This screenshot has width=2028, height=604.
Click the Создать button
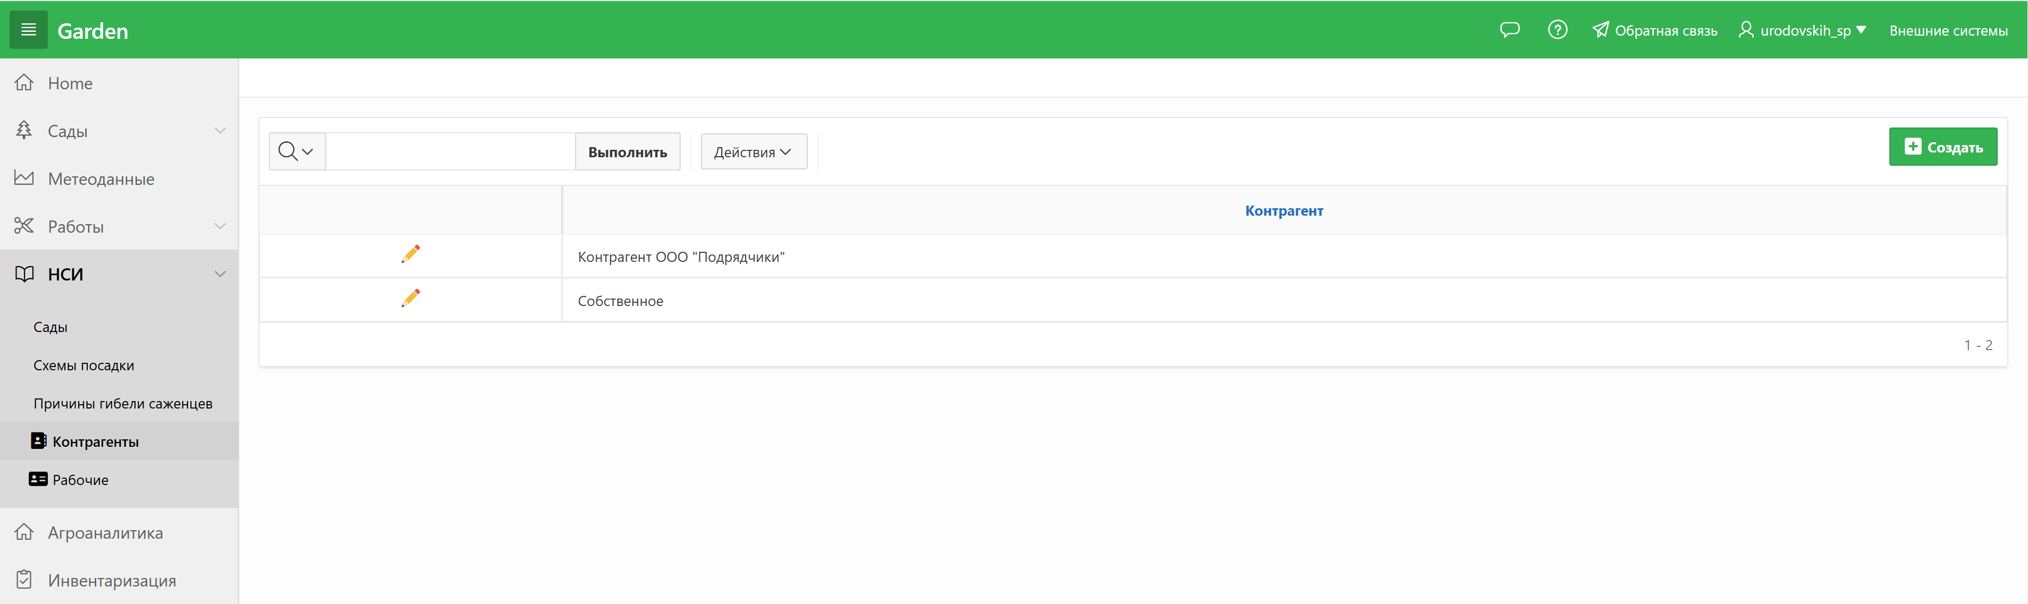(x=1942, y=147)
